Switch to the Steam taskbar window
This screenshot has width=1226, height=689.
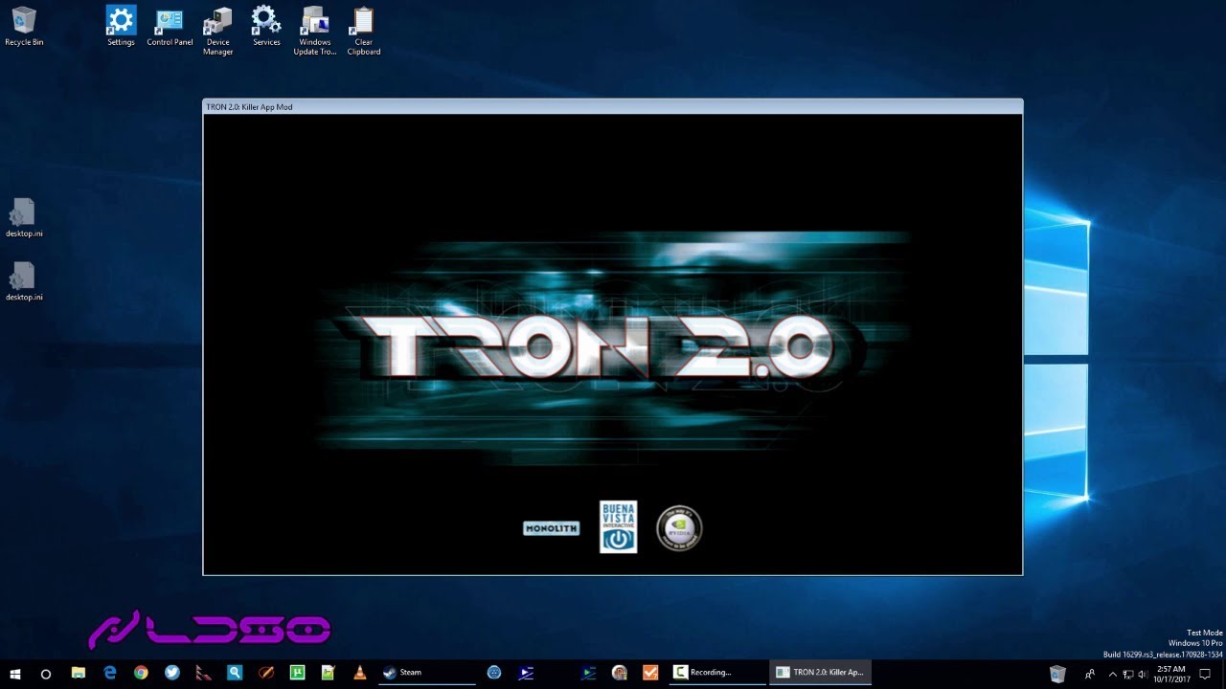(x=426, y=673)
